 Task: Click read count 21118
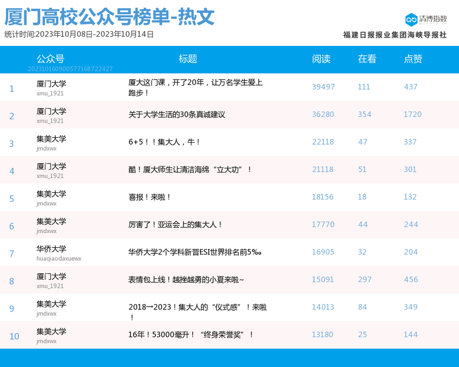[x=323, y=169]
